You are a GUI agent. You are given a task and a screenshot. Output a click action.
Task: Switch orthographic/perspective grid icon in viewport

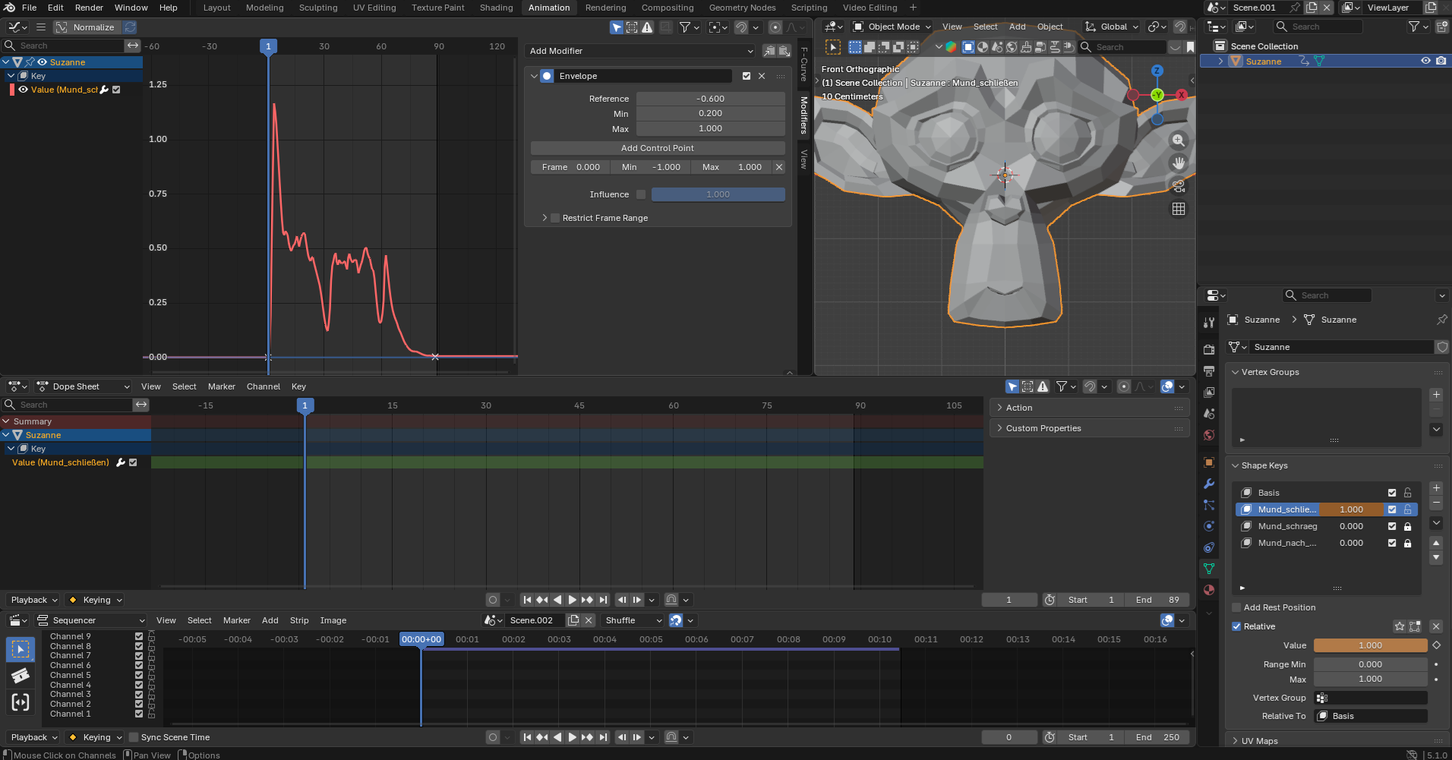coord(1179,209)
